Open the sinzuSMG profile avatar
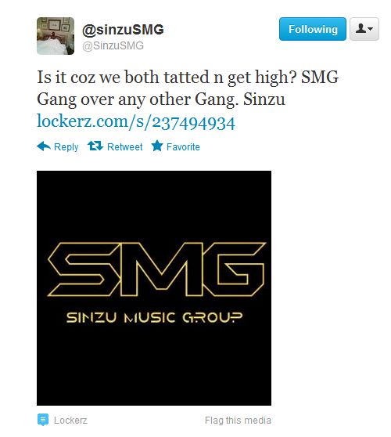Screen dimensions: 391x437 click(x=56, y=36)
